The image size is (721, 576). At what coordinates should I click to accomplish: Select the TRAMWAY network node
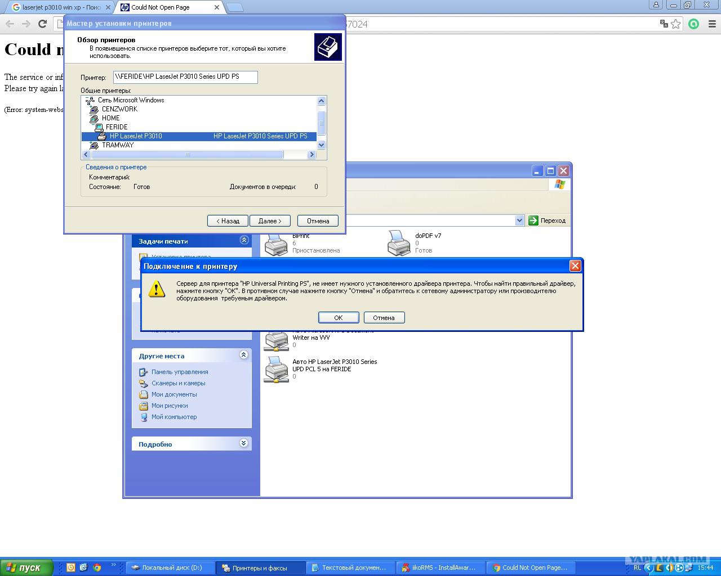tap(117, 145)
